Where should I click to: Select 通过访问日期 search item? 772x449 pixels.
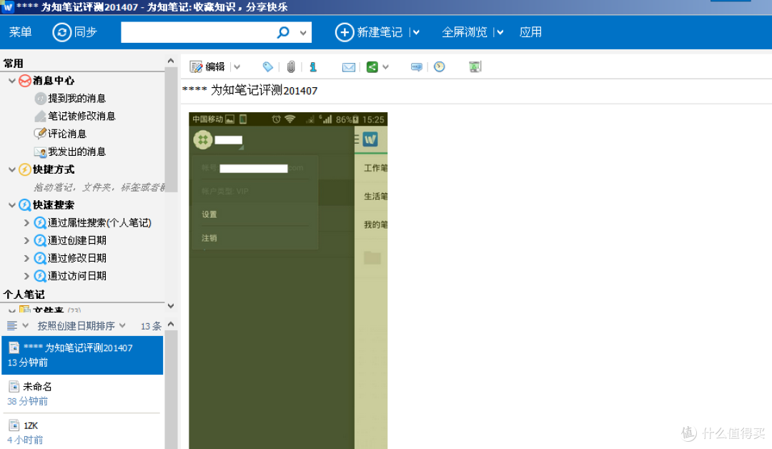click(x=76, y=276)
